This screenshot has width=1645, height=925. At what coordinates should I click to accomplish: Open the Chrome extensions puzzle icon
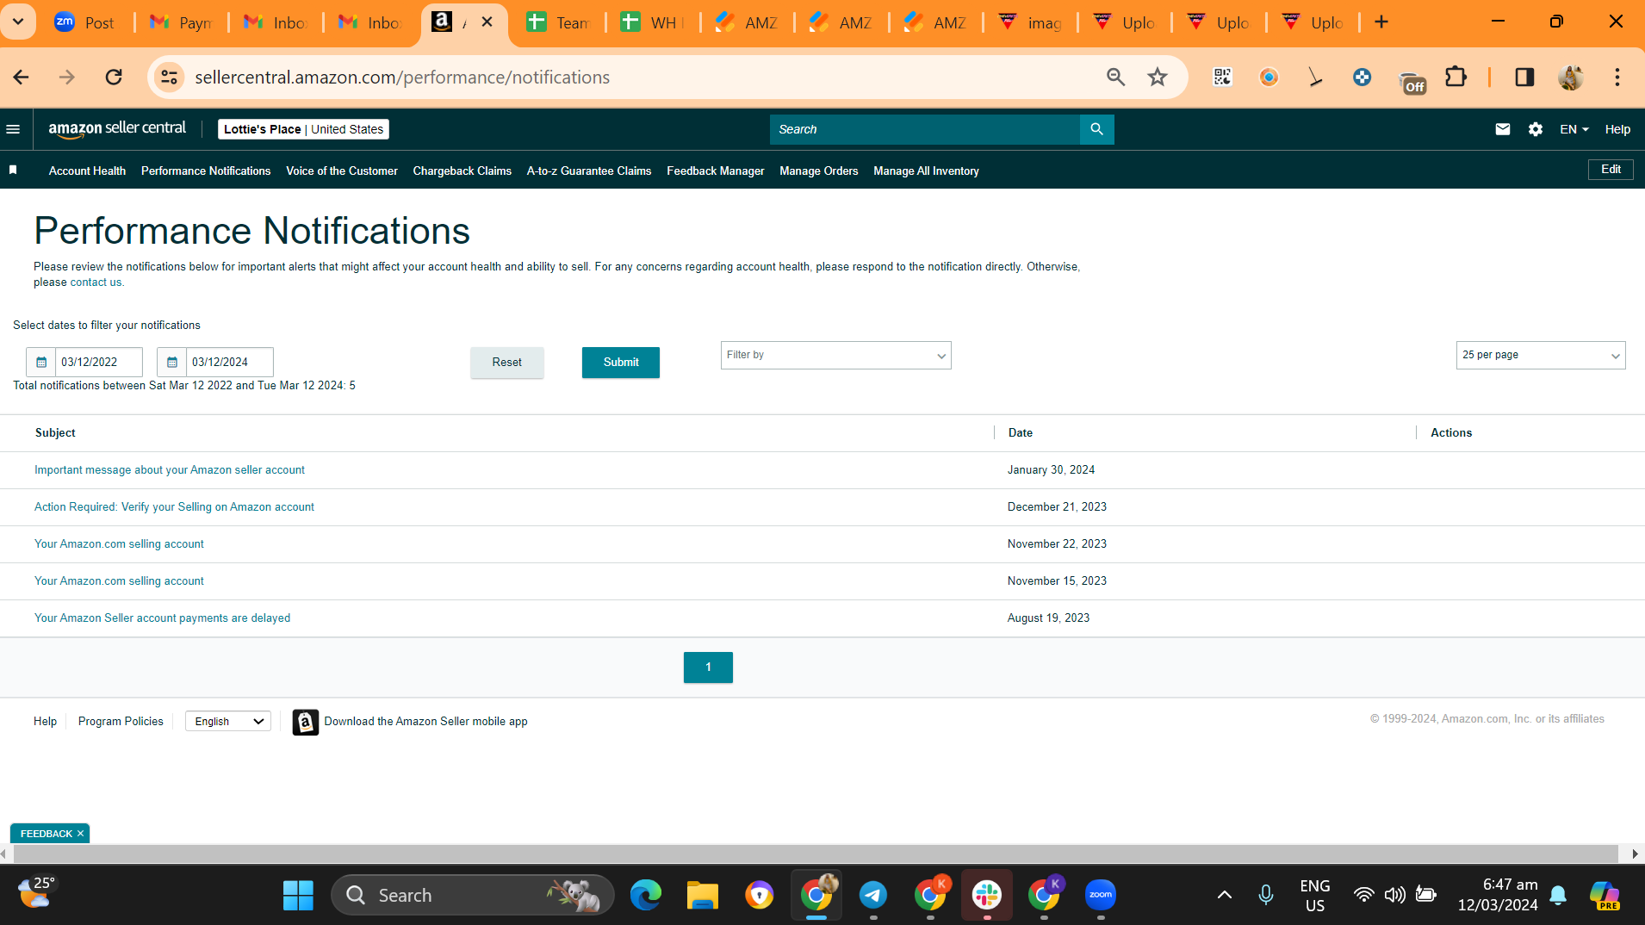pos(1456,78)
